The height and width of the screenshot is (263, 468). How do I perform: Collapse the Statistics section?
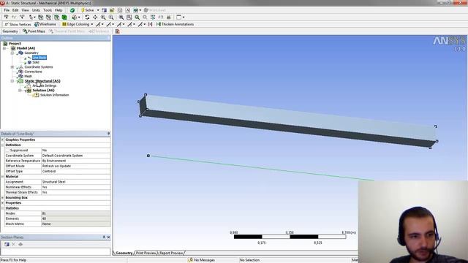[3, 208]
